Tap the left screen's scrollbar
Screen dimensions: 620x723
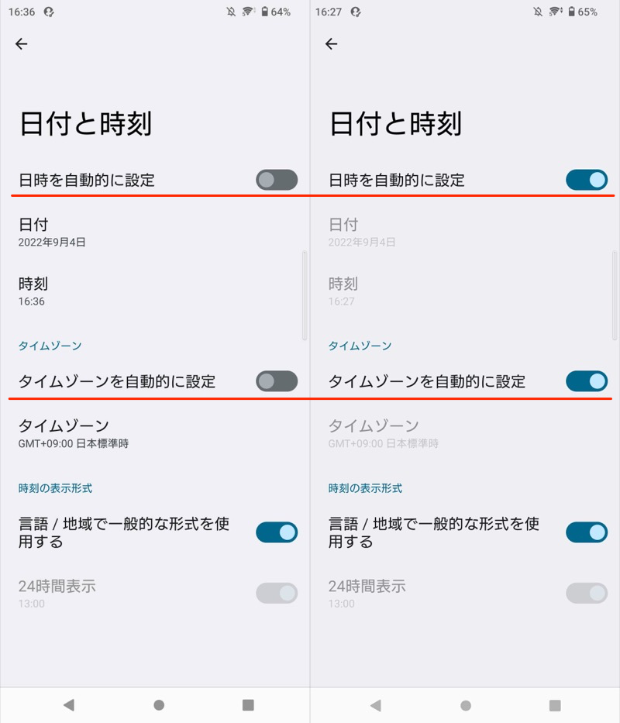pyautogui.click(x=305, y=294)
